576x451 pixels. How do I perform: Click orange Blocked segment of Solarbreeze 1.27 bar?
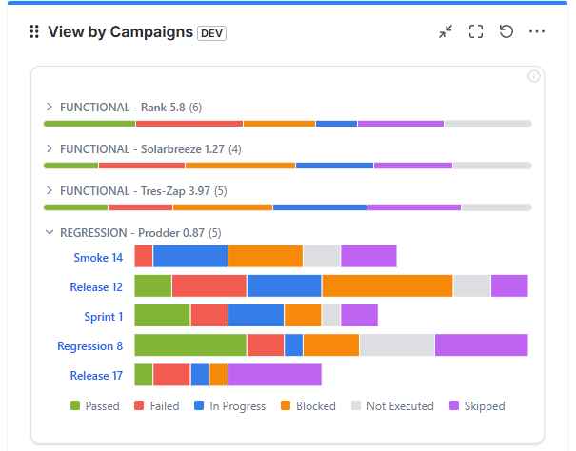(240, 166)
